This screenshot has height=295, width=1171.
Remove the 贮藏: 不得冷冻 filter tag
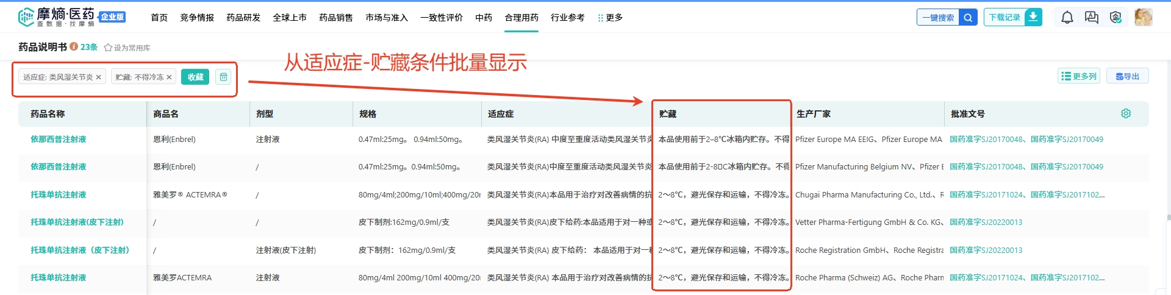[x=169, y=77]
